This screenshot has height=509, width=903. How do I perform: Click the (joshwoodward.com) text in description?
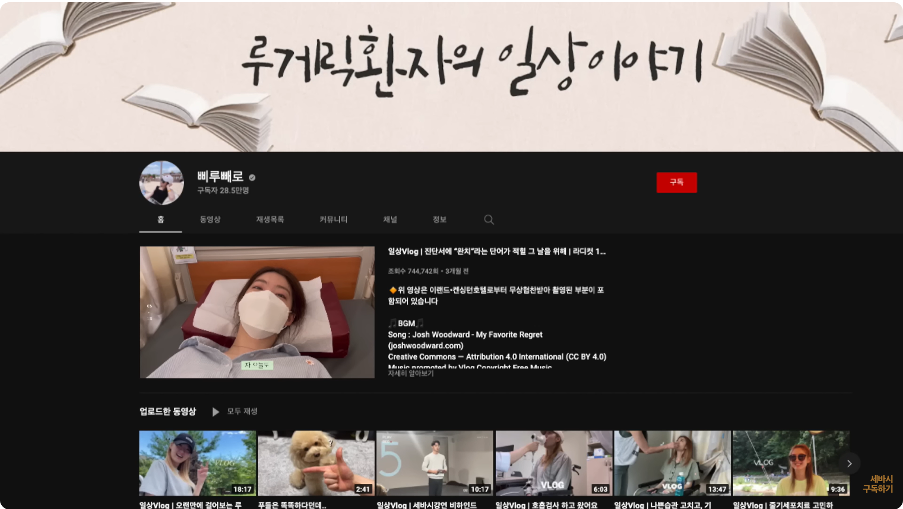click(425, 346)
